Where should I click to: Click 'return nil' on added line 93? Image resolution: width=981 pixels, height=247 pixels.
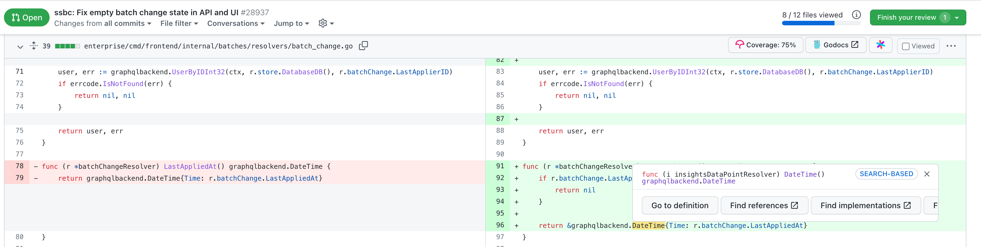[575, 190]
